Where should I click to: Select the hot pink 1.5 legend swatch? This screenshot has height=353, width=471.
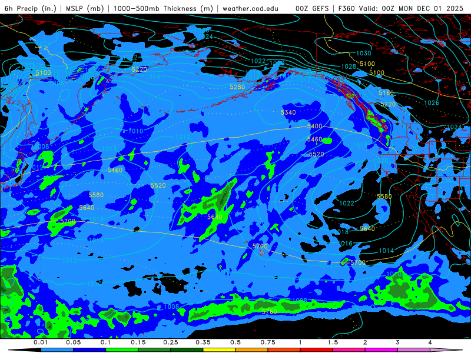pos(349,350)
